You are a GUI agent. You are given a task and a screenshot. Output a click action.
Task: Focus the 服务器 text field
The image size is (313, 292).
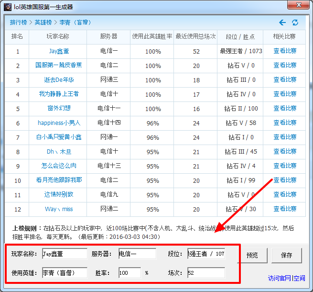[x=137, y=254]
